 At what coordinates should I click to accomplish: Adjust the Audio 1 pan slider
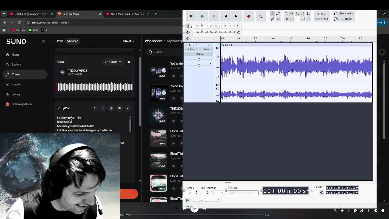click(199, 65)
